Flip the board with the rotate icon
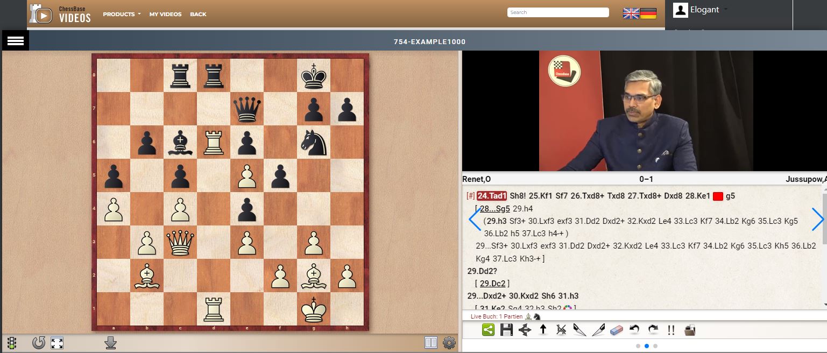The height and width of the screenshot is (353, 827). [x=39, y=343]
